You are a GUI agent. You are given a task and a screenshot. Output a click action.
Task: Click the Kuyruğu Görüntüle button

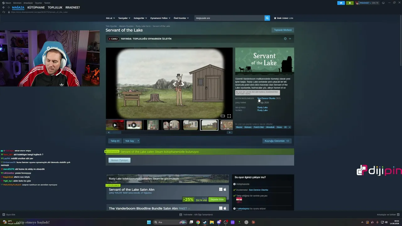point(277,141)
